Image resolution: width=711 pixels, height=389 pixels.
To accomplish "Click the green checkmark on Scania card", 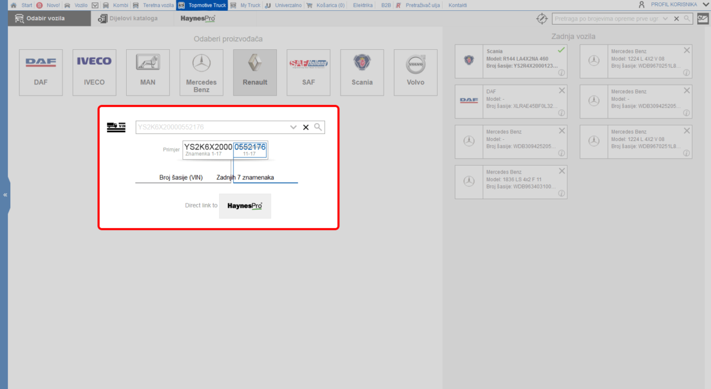I will 561,50.
